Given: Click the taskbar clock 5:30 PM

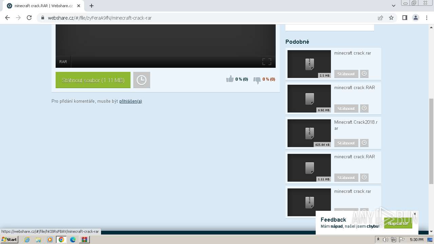Looking at the screenshot, I should (416, 240).
